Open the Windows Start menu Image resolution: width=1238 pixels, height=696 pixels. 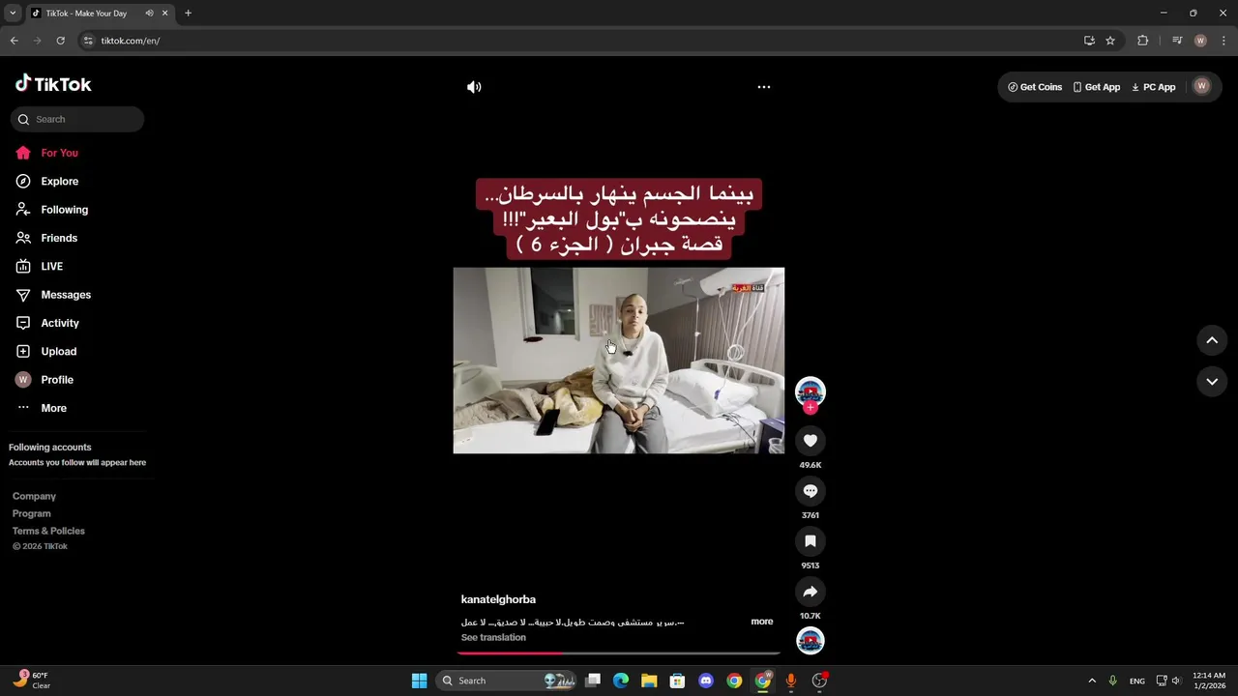419,681
